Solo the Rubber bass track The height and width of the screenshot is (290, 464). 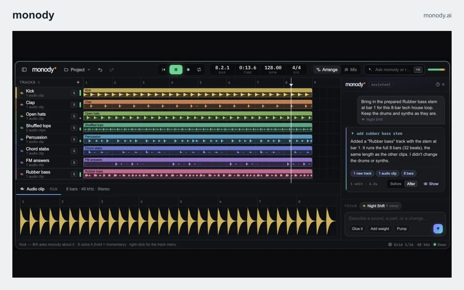point(73,174)
